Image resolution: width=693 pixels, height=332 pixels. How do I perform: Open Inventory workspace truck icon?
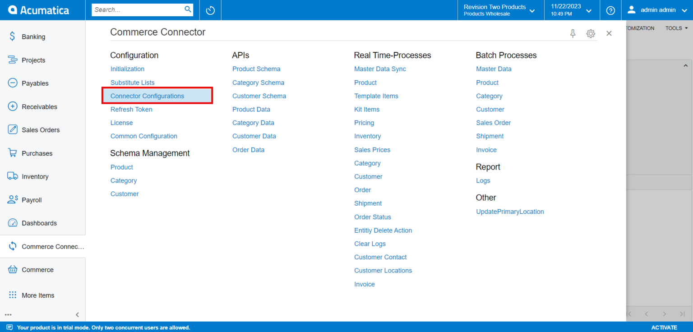13,176
